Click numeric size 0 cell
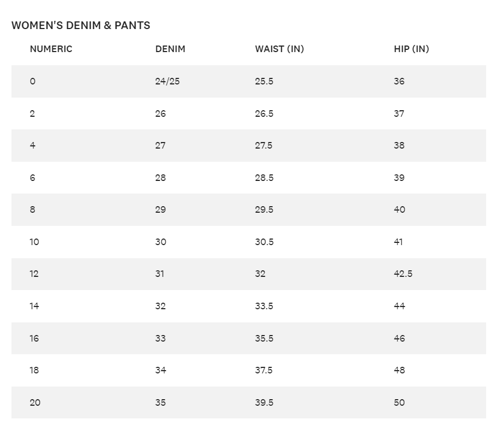Viewport: 496px width, 437px height. click(33, 81)
